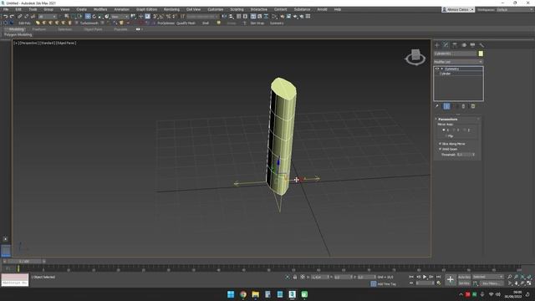The width and height of the screenshot is (535, 301).
Task: Open the Modifiers menu
Action: pyautogui.click(x=100, y=9)
